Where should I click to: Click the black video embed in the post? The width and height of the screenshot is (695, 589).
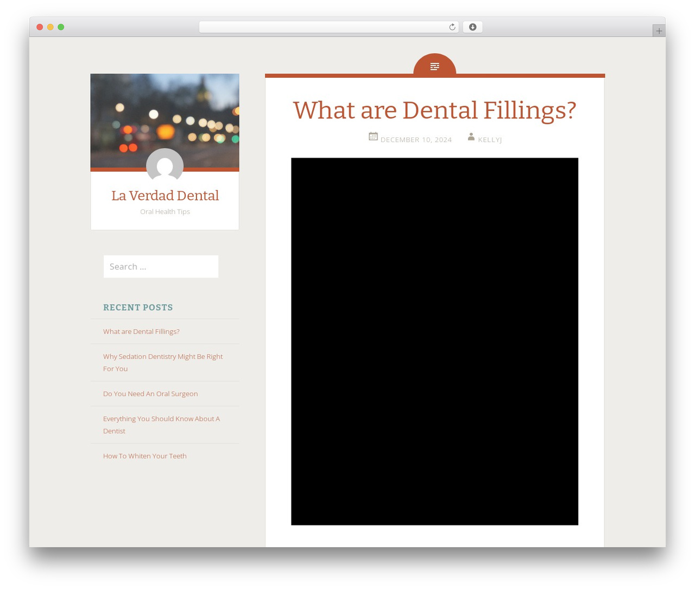(434, 341)
